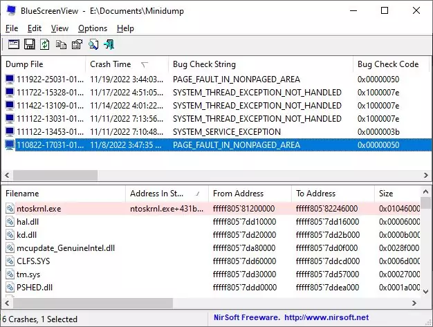Click lower pane horizontal scrollbar thumb
The width and height of the screenshot is (433, 327).
93,303
